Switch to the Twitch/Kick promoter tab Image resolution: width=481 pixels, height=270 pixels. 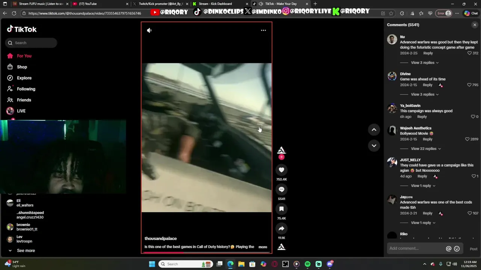click(160, 4)
